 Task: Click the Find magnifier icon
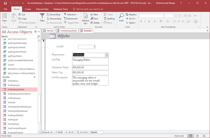[121, 16]
